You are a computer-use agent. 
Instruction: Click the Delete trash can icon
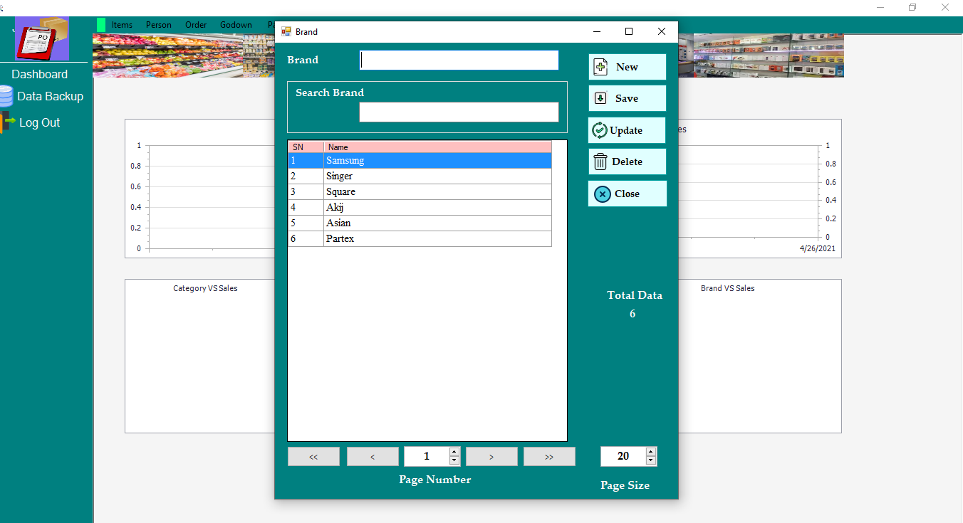(600, 162)
